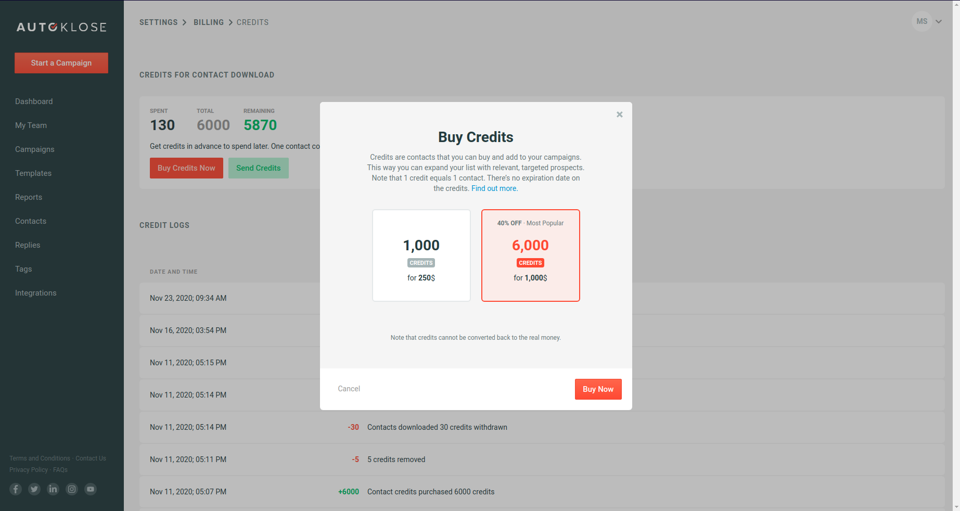Close the Buy Credits dialog with X
Screen dimensions: 960x511
(x=619, y=114)
